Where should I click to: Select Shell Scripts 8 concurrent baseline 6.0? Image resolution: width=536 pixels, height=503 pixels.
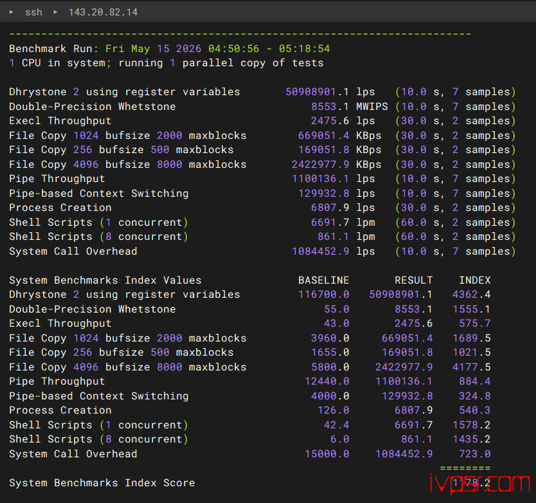[340, 439]
